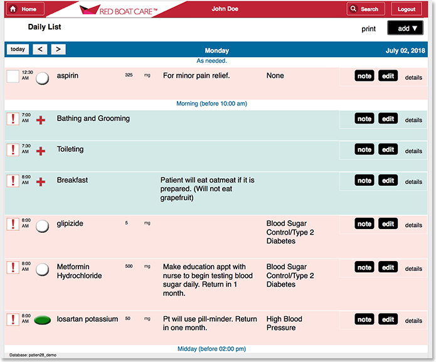The width and height of the screenshot is (436, 362).
Task: Open the add dropdown menu
Action: pos(405,28)
